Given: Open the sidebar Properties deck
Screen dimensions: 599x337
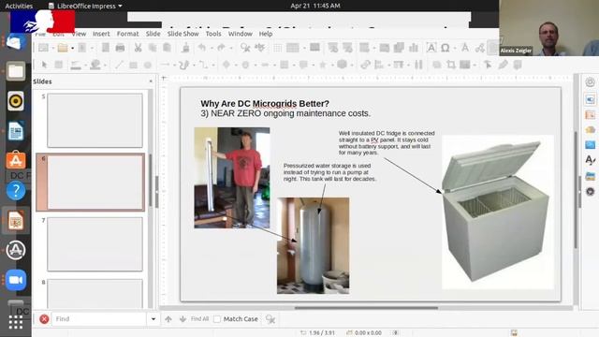Looking at the screenshot, I should [591, 99].
